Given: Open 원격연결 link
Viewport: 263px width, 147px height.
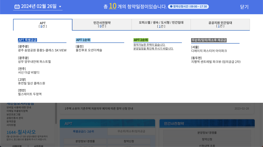Looking at the screenshot, I should tap(11, 121).
